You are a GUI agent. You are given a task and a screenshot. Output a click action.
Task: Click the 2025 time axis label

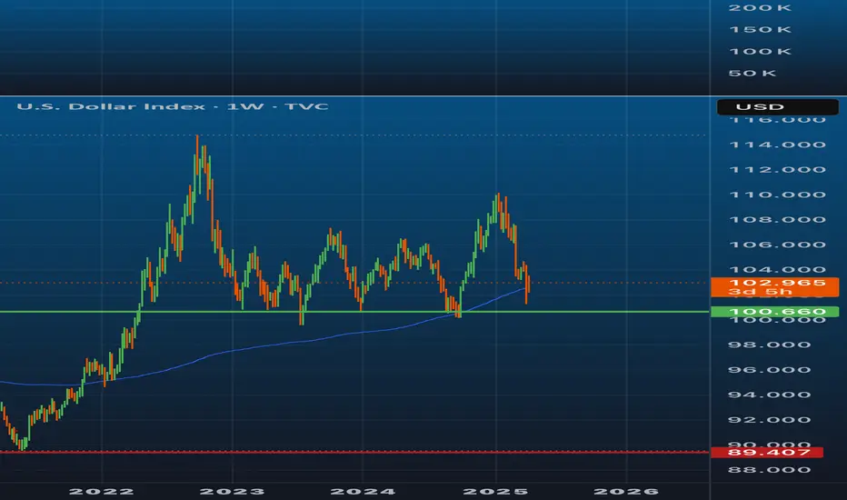pos(495,491)
